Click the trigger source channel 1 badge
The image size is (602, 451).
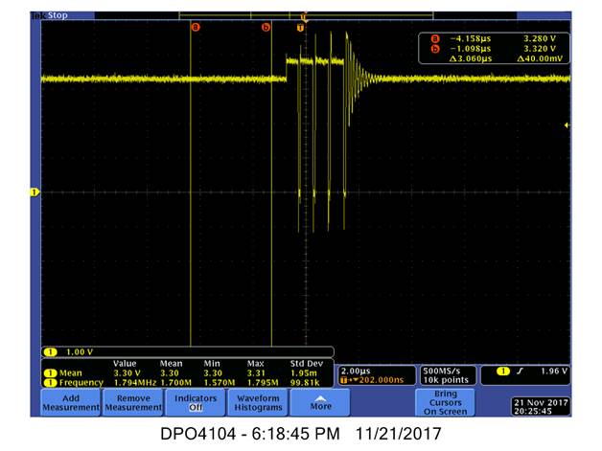coord(503,372)
